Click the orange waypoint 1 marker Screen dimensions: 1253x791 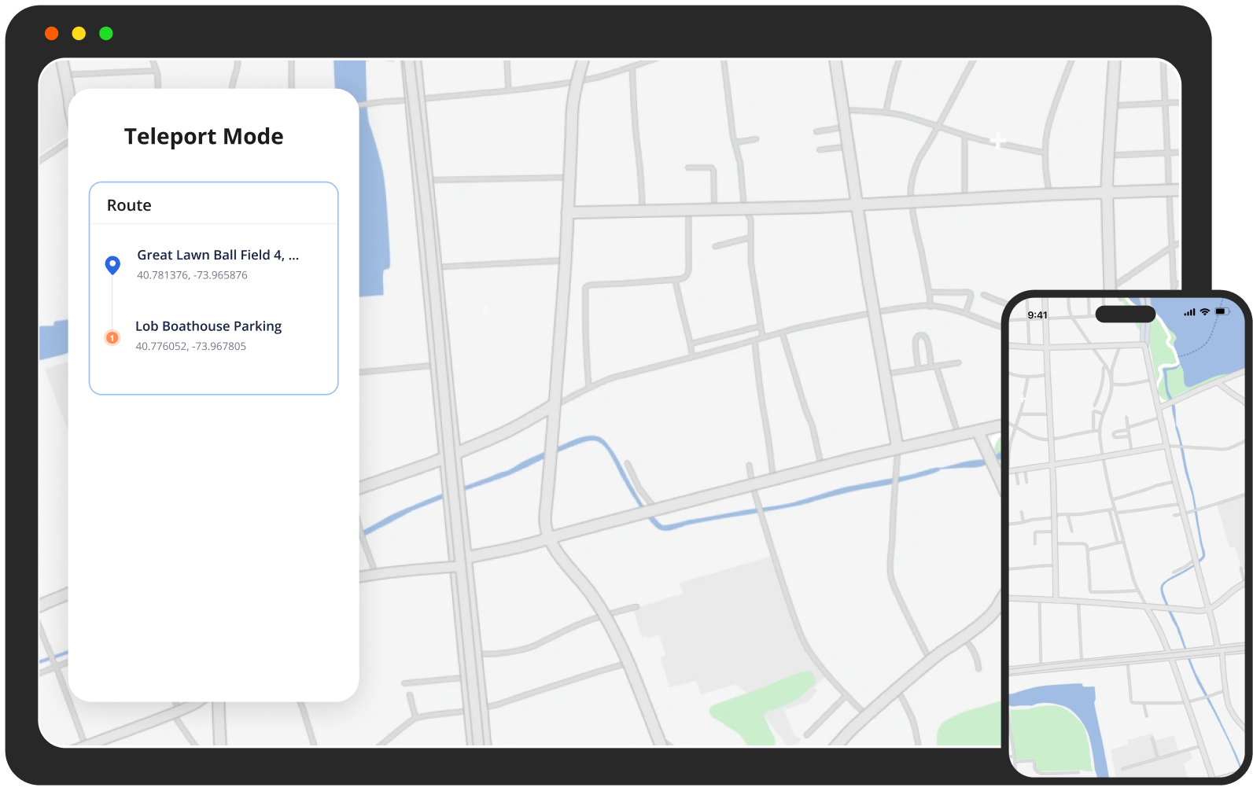(x=112, y=338)
